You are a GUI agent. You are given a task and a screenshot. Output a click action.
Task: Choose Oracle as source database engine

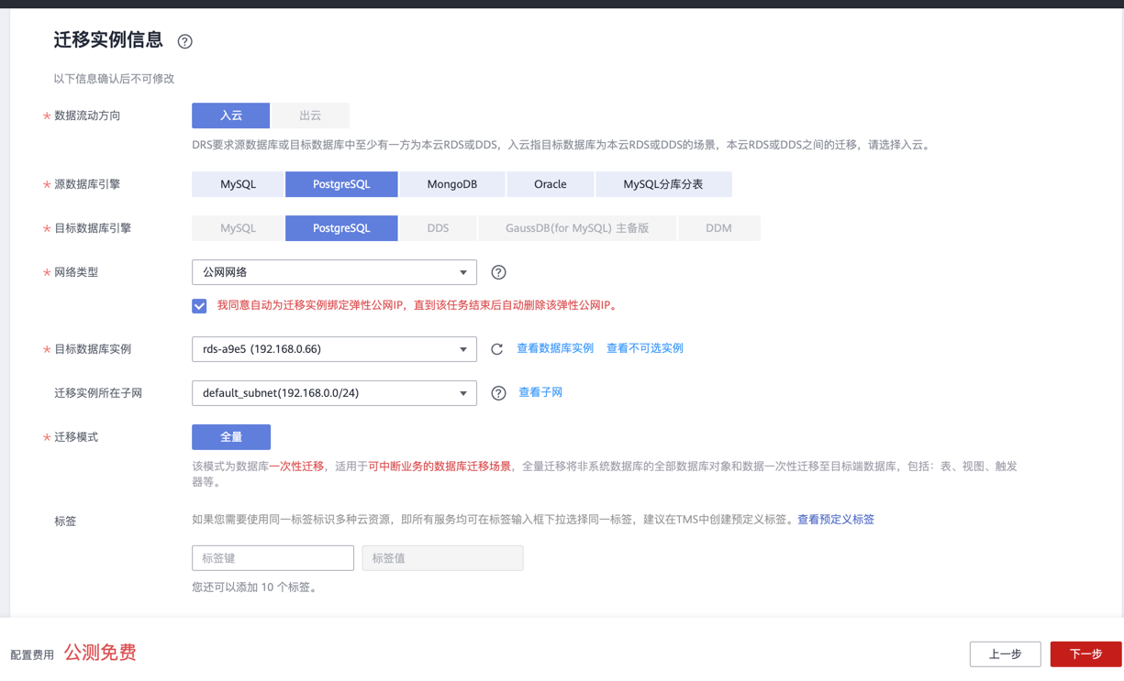[550, 184]
